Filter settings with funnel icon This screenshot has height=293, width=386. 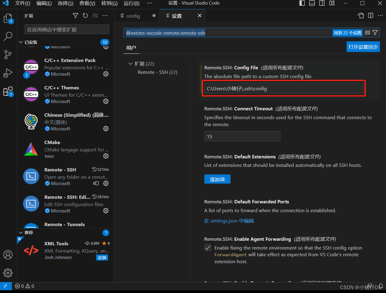click(375, 33)
